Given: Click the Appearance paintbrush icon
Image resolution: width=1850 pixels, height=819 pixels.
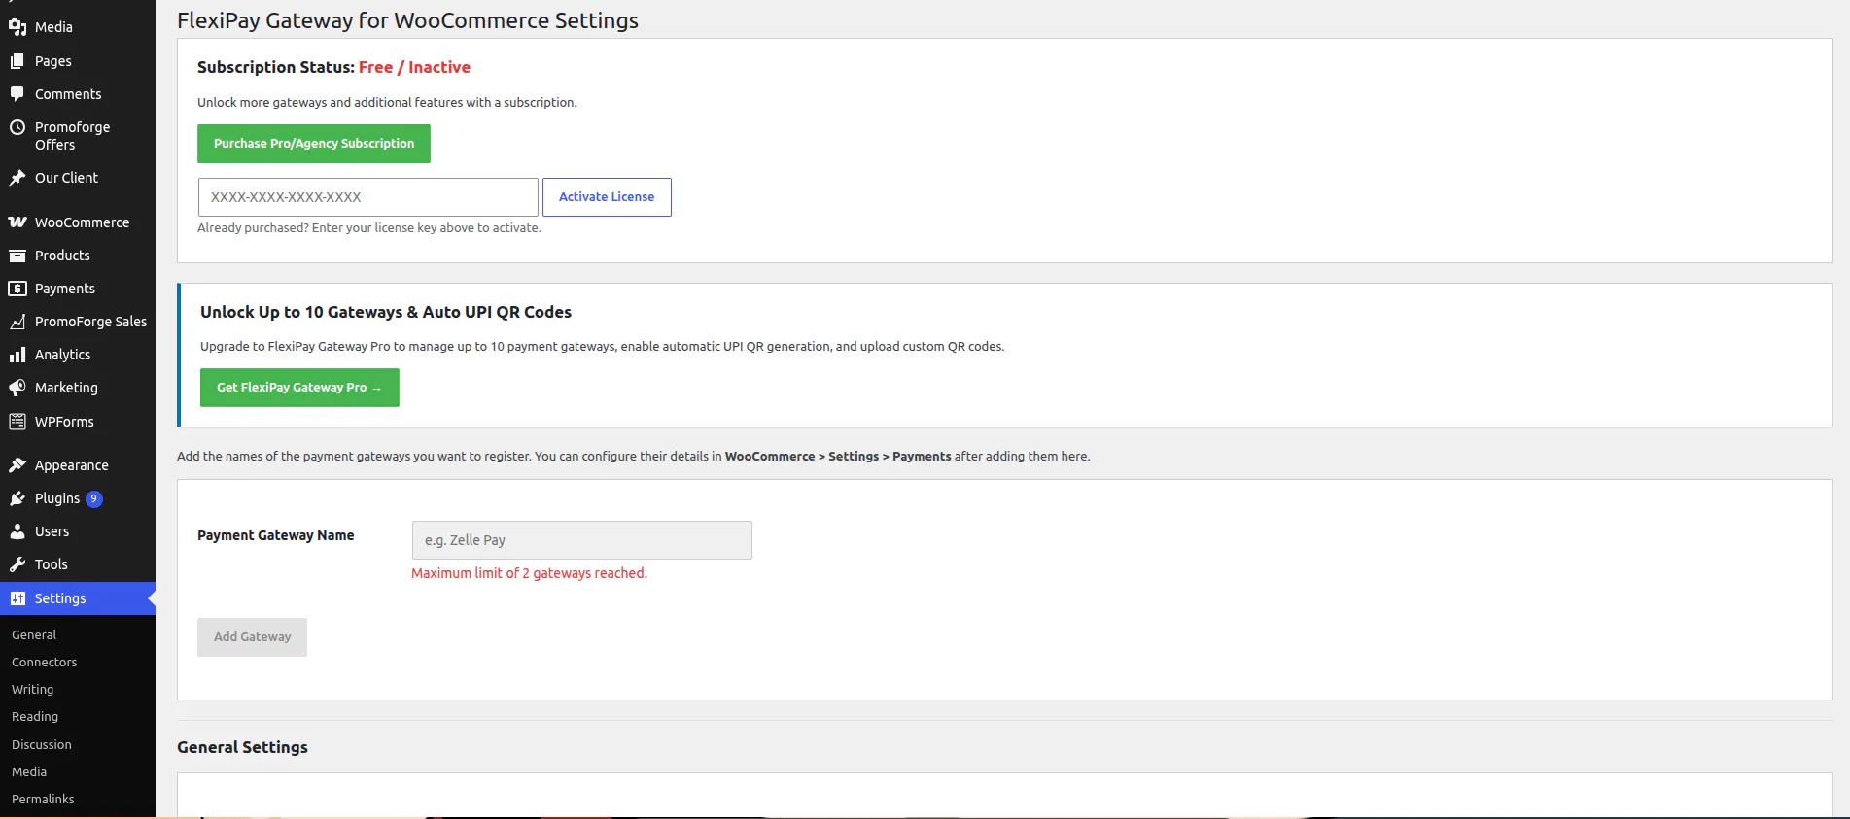Looking at the screenshot, I should [x=17, y=465].
